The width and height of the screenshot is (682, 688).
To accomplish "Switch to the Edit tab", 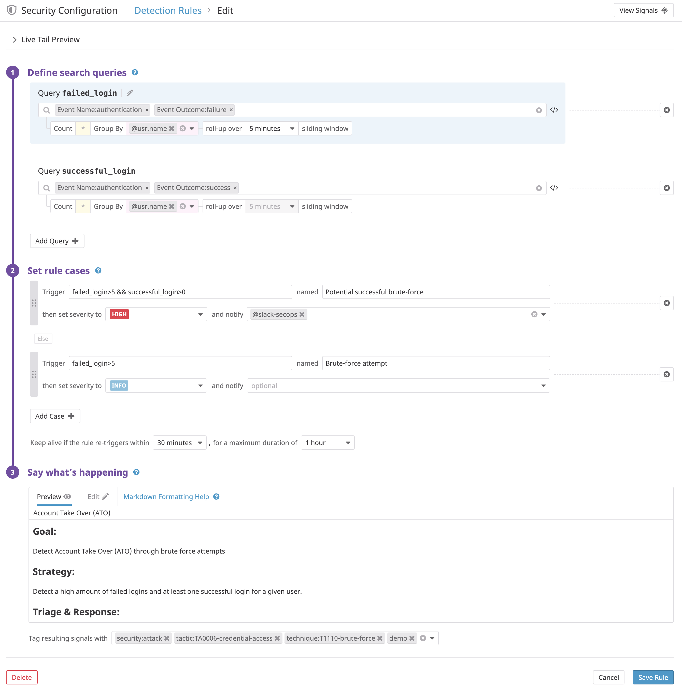I will [x=98, y=497].
